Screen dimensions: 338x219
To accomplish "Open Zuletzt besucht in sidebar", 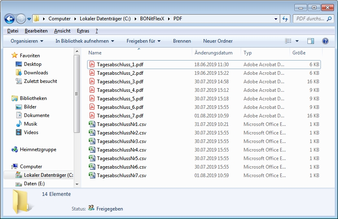I will [x=41, y=81].
